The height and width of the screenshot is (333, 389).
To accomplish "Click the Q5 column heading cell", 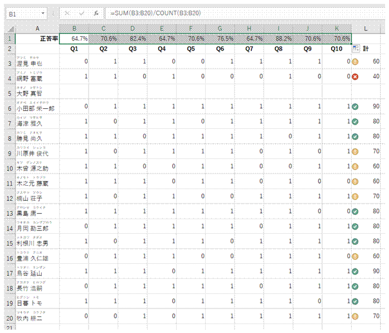I will (191, 49).
